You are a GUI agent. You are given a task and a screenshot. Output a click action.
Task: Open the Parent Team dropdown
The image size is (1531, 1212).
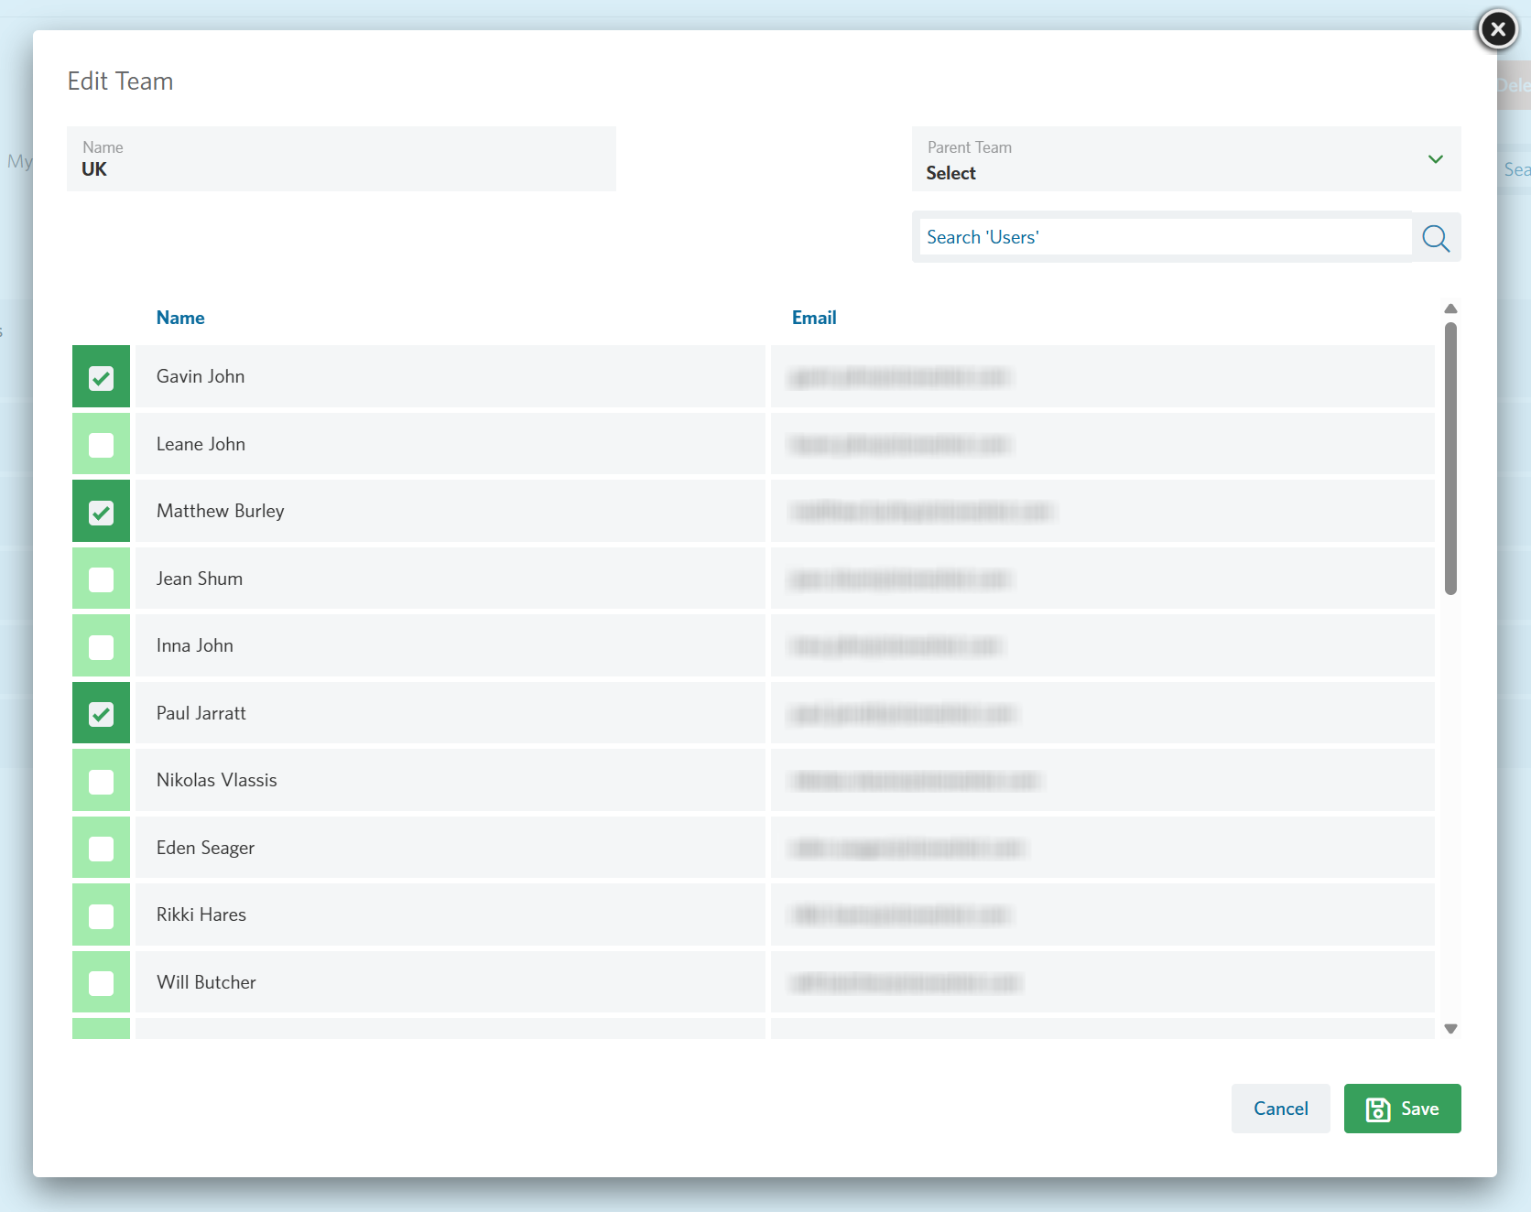tap(1186, 159)
